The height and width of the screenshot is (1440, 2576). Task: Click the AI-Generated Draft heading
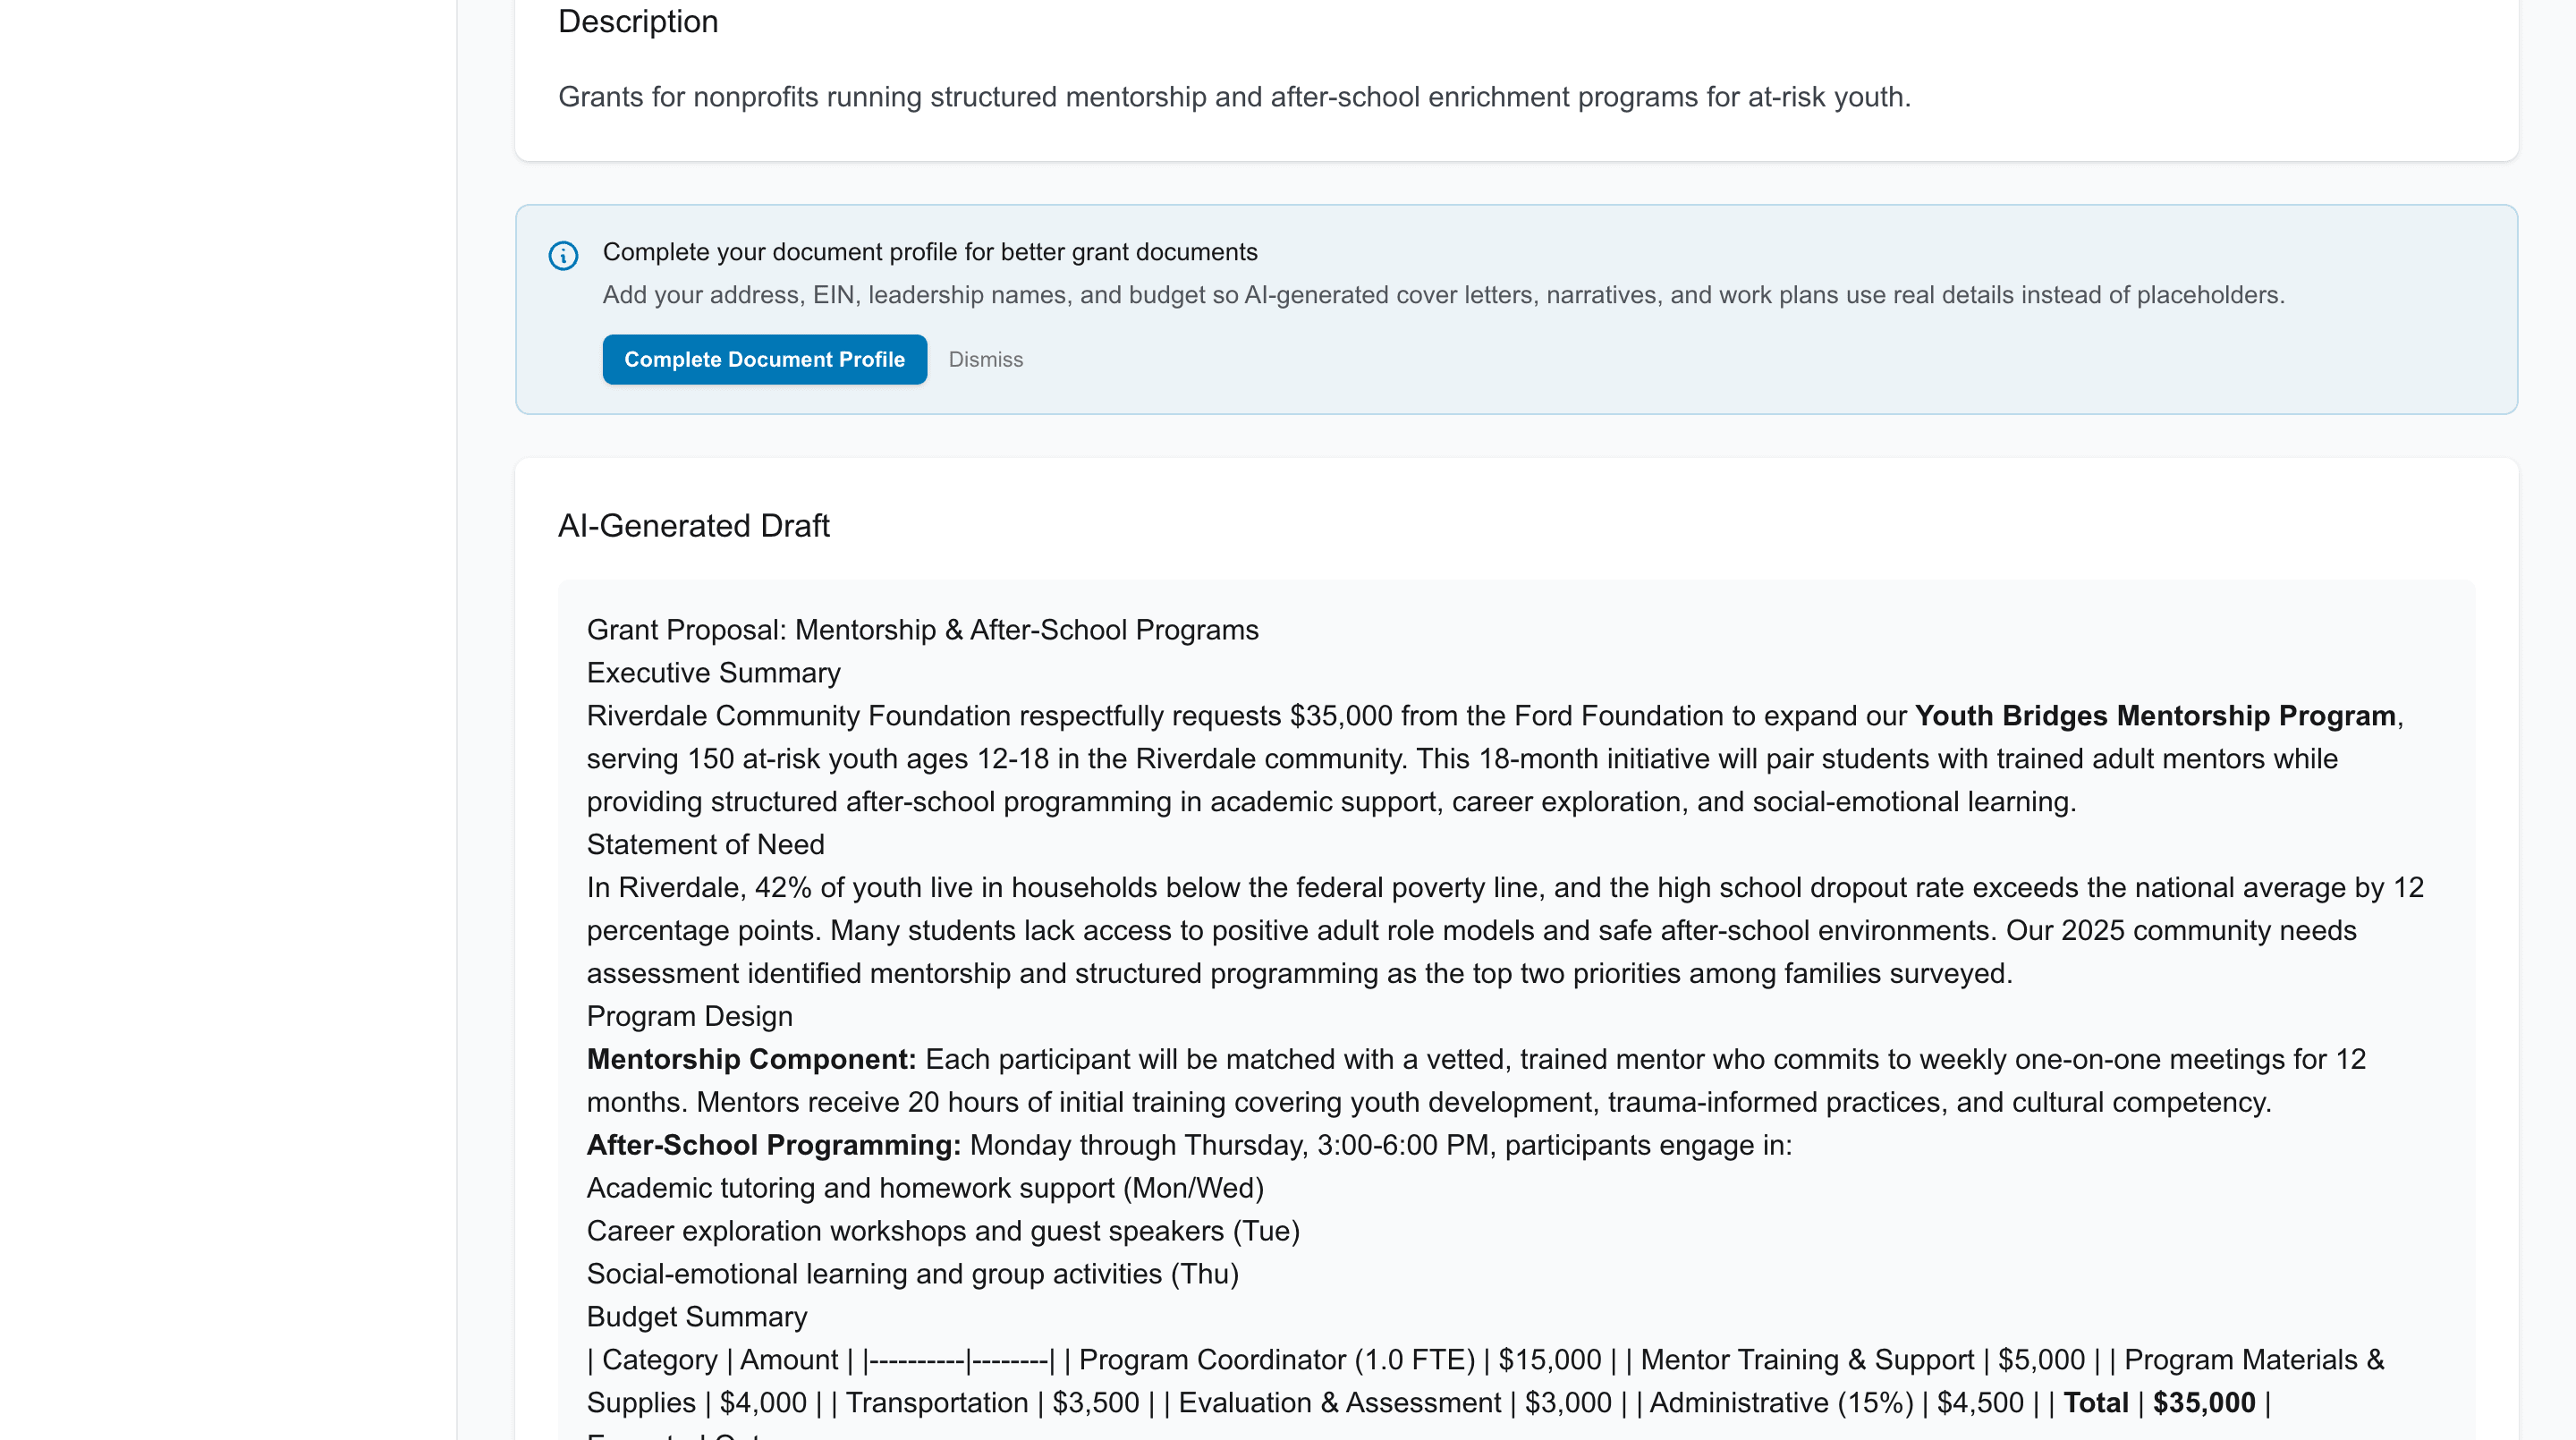pyautogui.click(x=694, y=526)
